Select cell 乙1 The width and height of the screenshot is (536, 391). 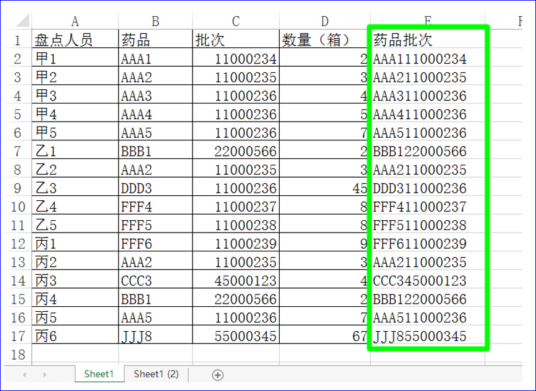click(75, 151)
